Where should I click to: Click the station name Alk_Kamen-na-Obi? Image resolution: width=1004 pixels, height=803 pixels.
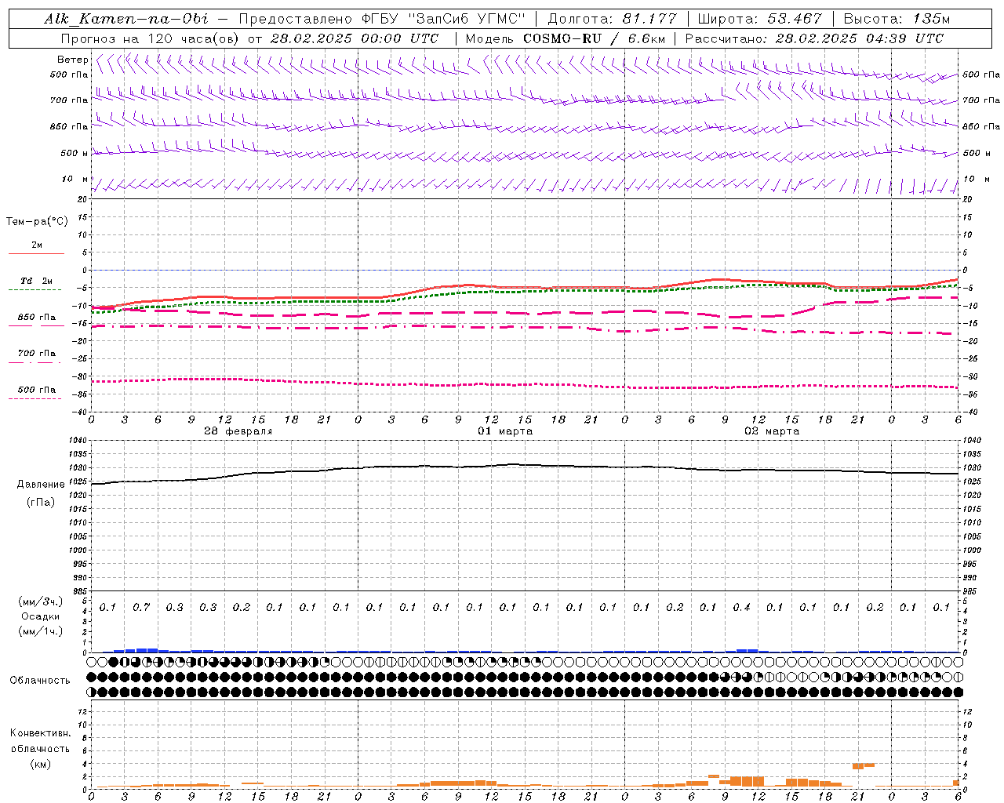point(126,19)
